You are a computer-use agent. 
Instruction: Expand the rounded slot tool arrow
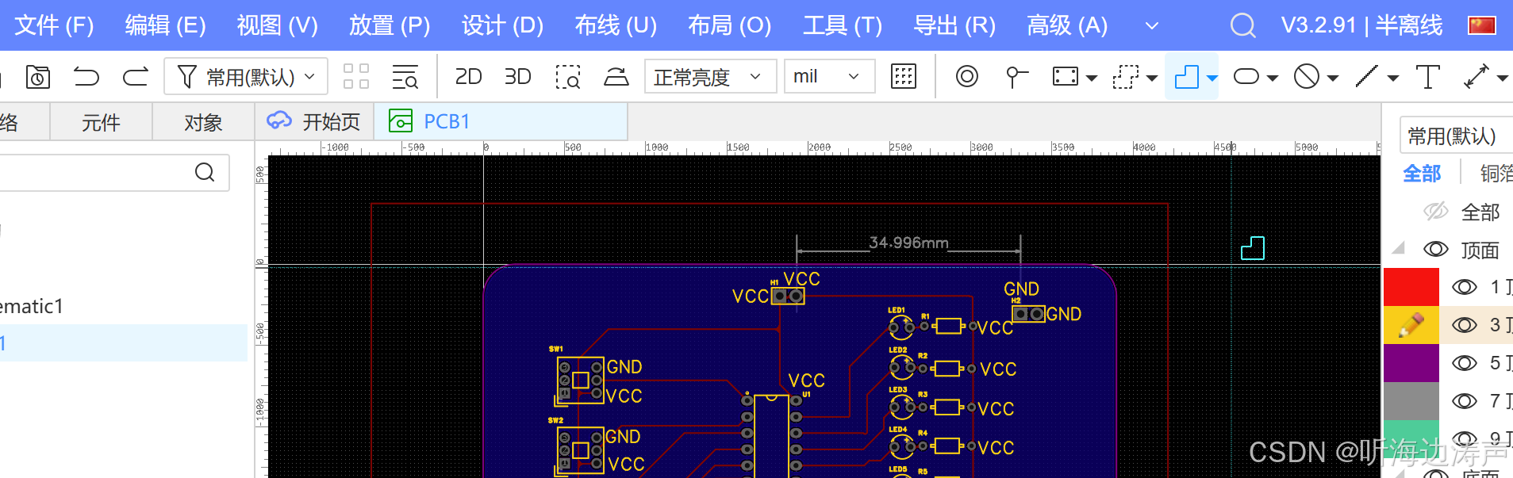(x=1273, y=78)
